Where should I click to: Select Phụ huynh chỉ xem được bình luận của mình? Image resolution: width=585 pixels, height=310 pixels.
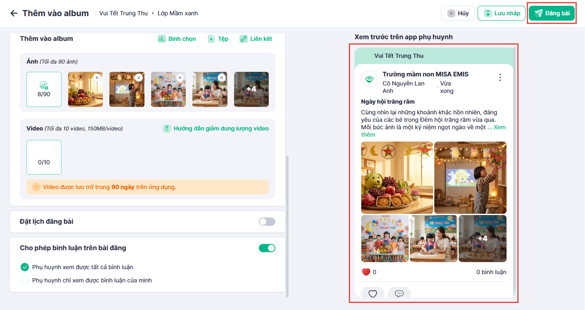(25, 280)
